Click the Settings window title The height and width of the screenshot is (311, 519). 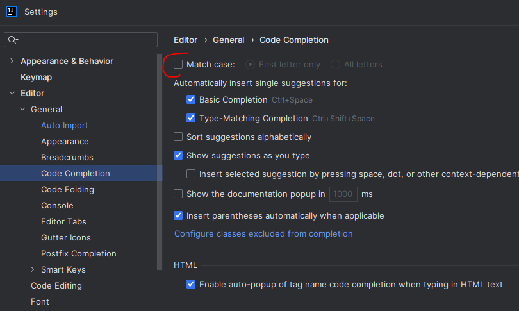point(41,12)
